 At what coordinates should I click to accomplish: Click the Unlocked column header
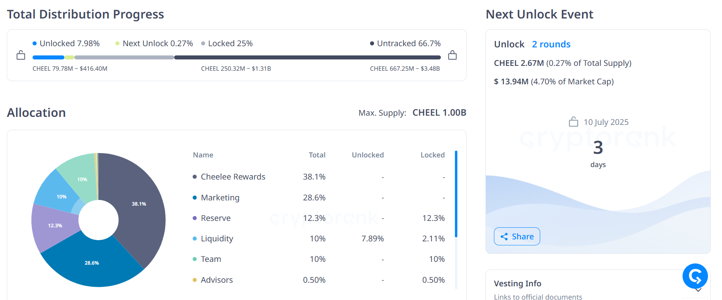click(368, 155)
